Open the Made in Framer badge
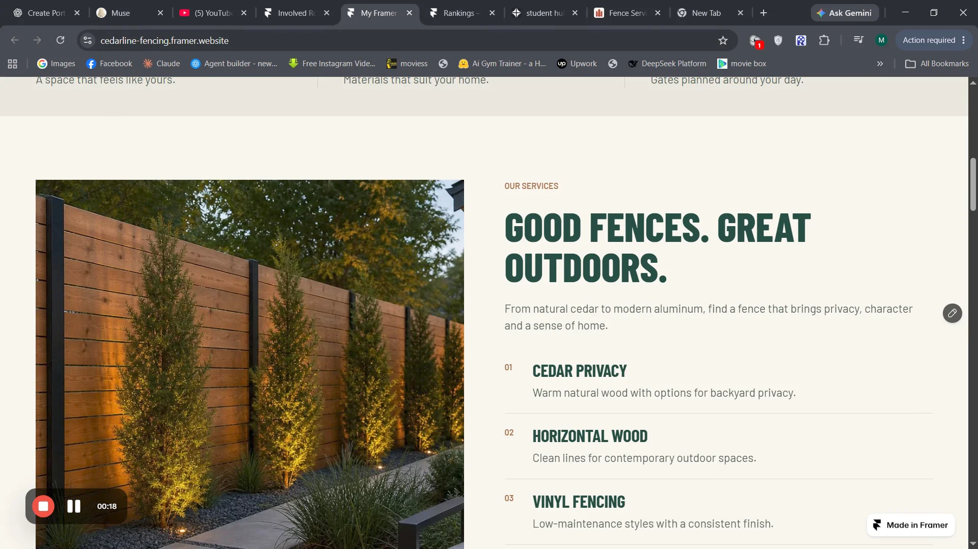The width and height of the screenshot is (978, 549). point(911,525)
